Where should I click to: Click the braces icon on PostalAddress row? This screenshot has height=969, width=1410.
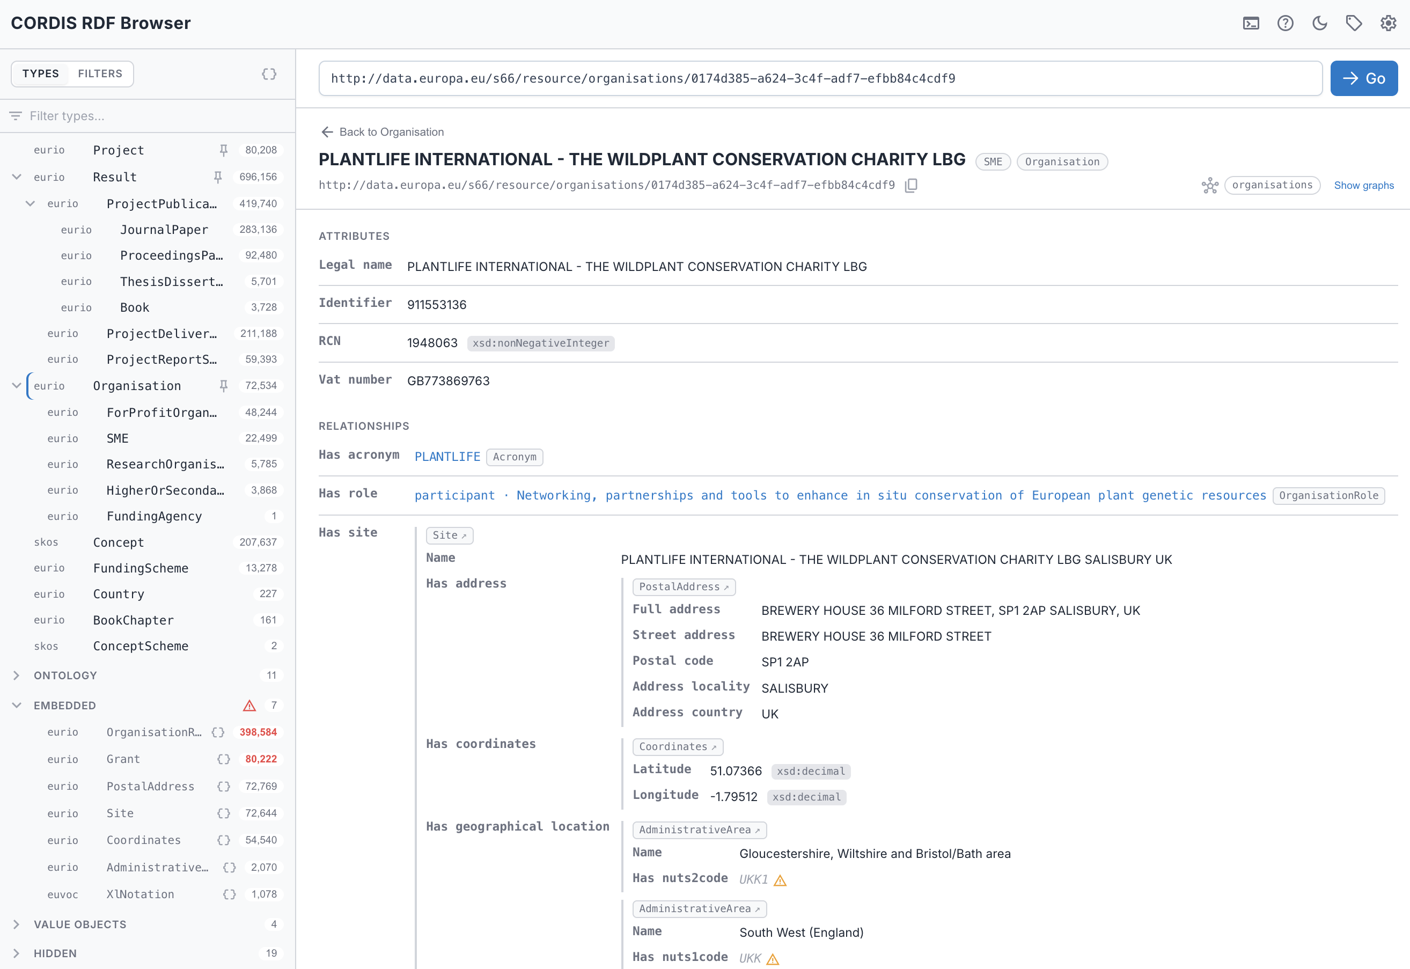coord(224,786)
